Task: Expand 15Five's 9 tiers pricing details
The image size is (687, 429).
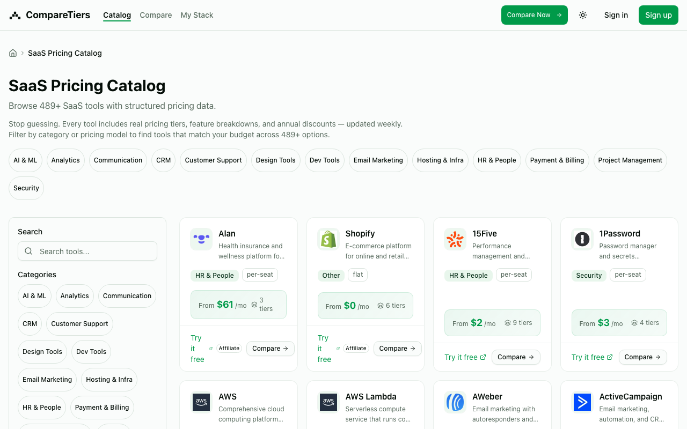Action: (518, 322)
